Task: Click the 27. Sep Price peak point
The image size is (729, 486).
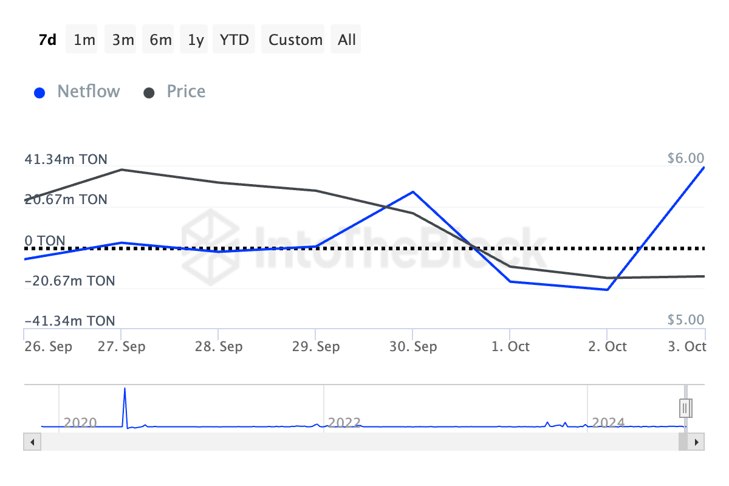Action: [x=122, y=169]
